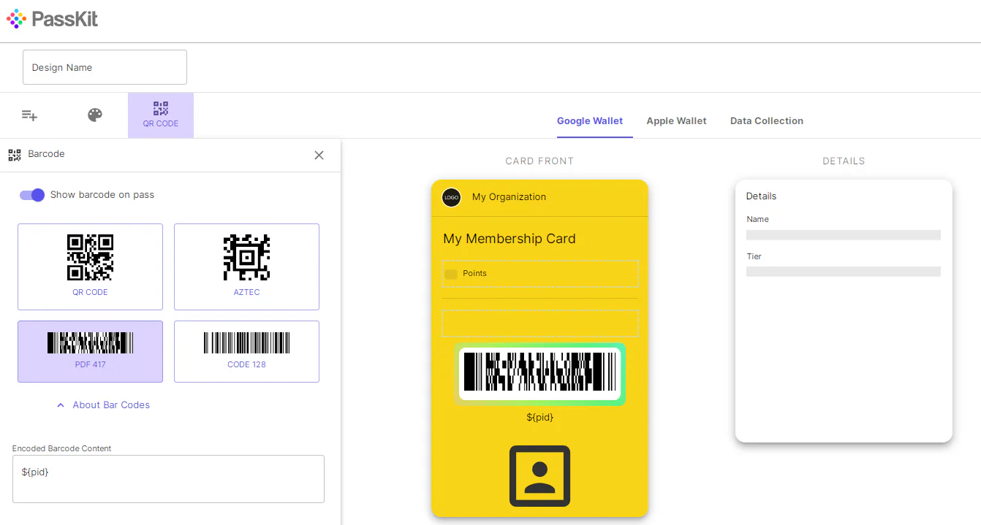Click the Design Name input field

pyautogui.click(x=105, y=67)
